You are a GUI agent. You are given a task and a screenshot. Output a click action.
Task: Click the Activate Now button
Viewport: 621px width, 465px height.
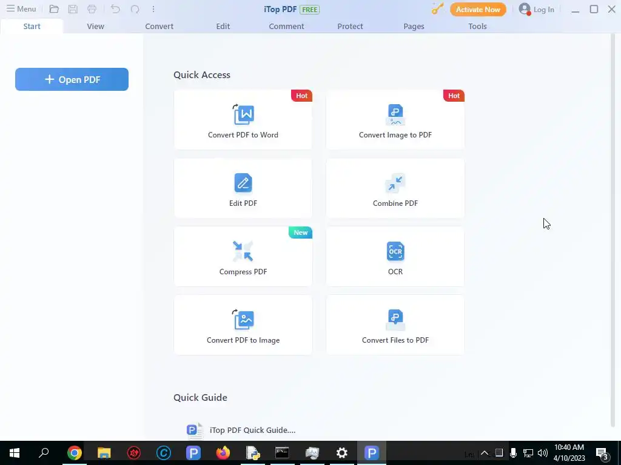pos(478,9)
